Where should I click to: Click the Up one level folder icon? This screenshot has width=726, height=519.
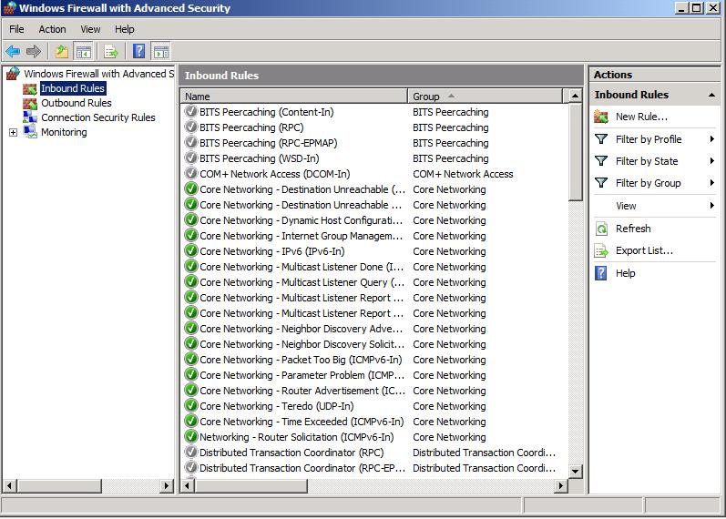(x=62, y=51)
